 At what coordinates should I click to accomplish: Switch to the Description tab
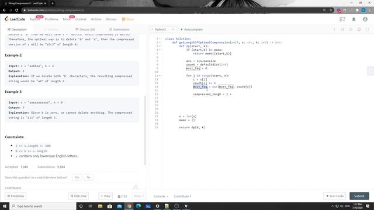[17, 30]
